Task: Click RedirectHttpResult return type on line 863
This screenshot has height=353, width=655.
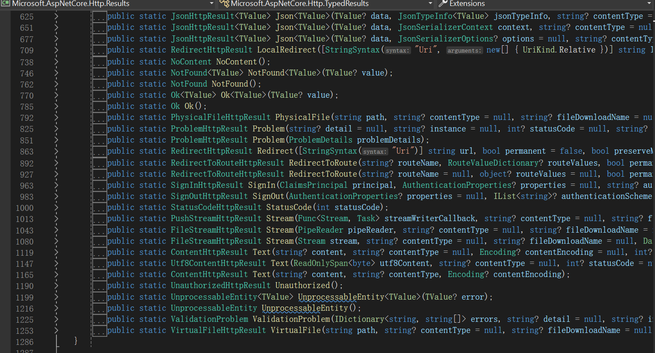Action: [x=211, y=151]
